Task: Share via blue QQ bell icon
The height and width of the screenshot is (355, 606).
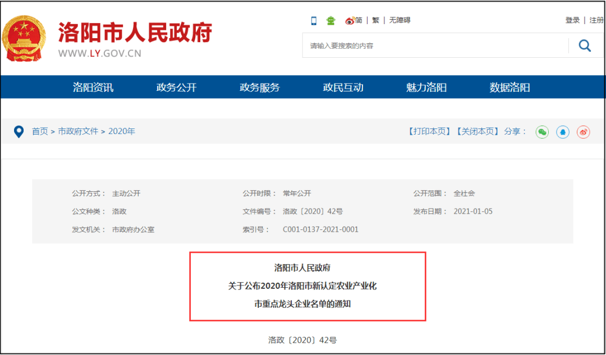Action: tap(563, 132)
